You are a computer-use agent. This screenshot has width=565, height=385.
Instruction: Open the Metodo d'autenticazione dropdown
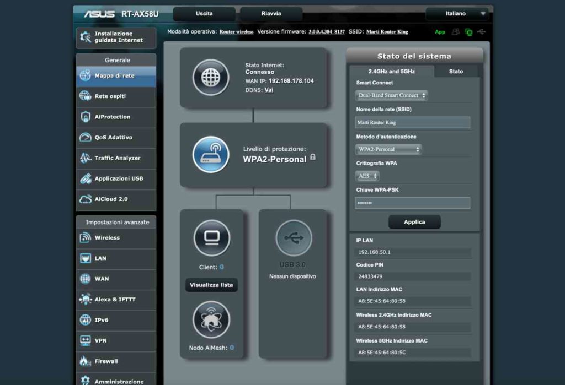click(388, 149)
